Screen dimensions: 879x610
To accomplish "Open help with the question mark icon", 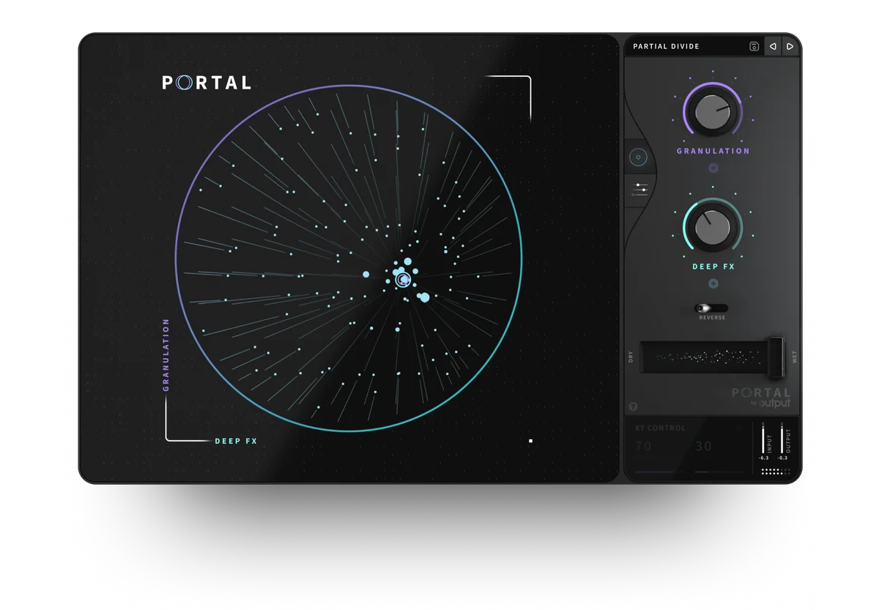I will click(x=633, y=406).
